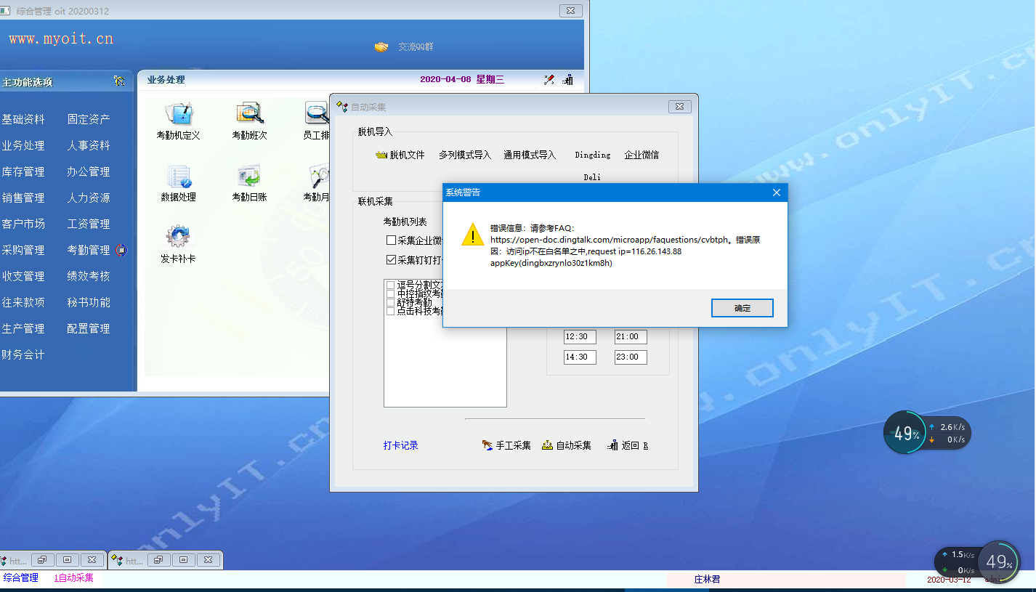Screen dimensions: 1036x592
Task: Click the exit icon in 业务处理 header
Action: [x=568, y=80]
